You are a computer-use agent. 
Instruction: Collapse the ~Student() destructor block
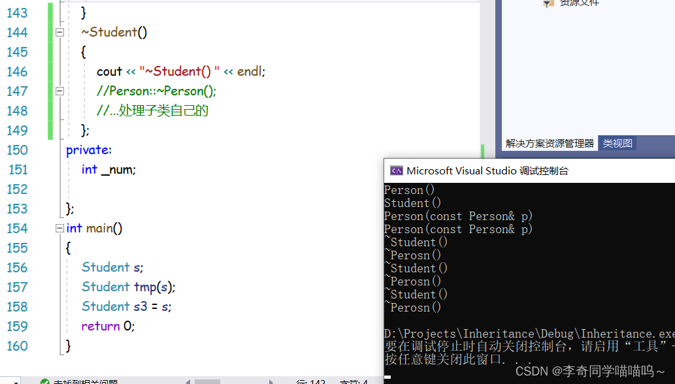60,32
